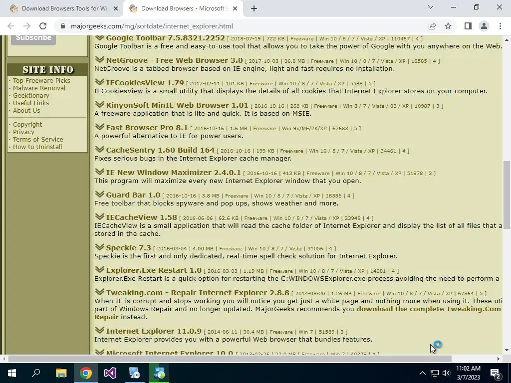This screenshot has height=383, width=511.
Task: Open KinyonSoft MinIE Web Browser 1.01
Action: click(x=177, y=106)
